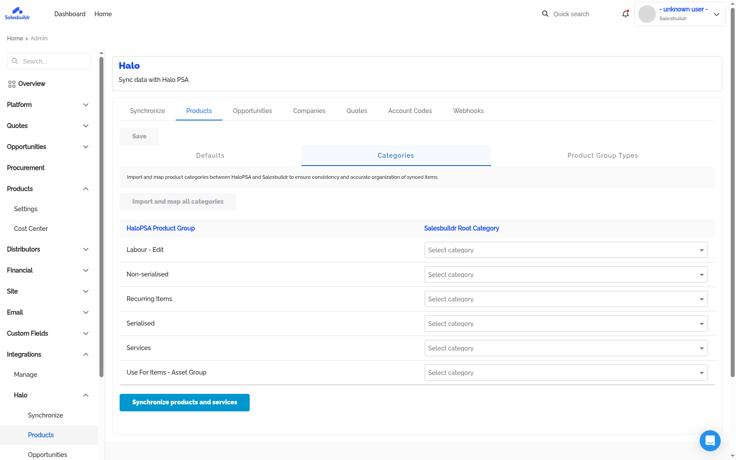Click the Home breadcrumb link
This screenshot has width=736, height=460.
pyautogui.click(x=15, y=39)
